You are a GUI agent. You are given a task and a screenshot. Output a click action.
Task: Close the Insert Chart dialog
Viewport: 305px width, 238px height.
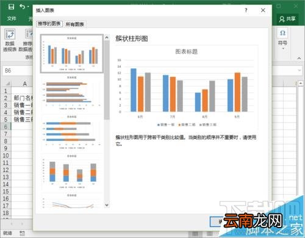point(263,10)
